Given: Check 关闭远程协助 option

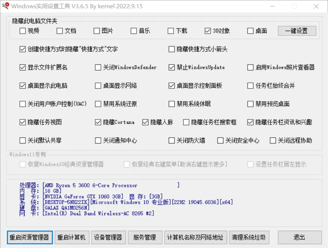Looking at the screenshot, I should tap(273, 140).
